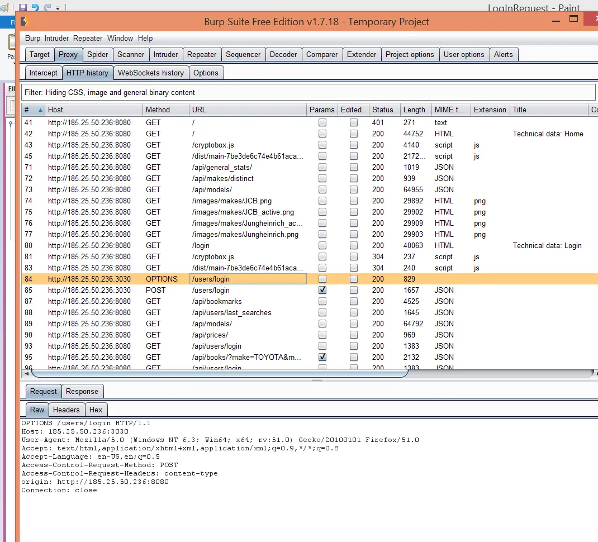
Task: Switch to the Spider tab
Action: click(98, 55)
